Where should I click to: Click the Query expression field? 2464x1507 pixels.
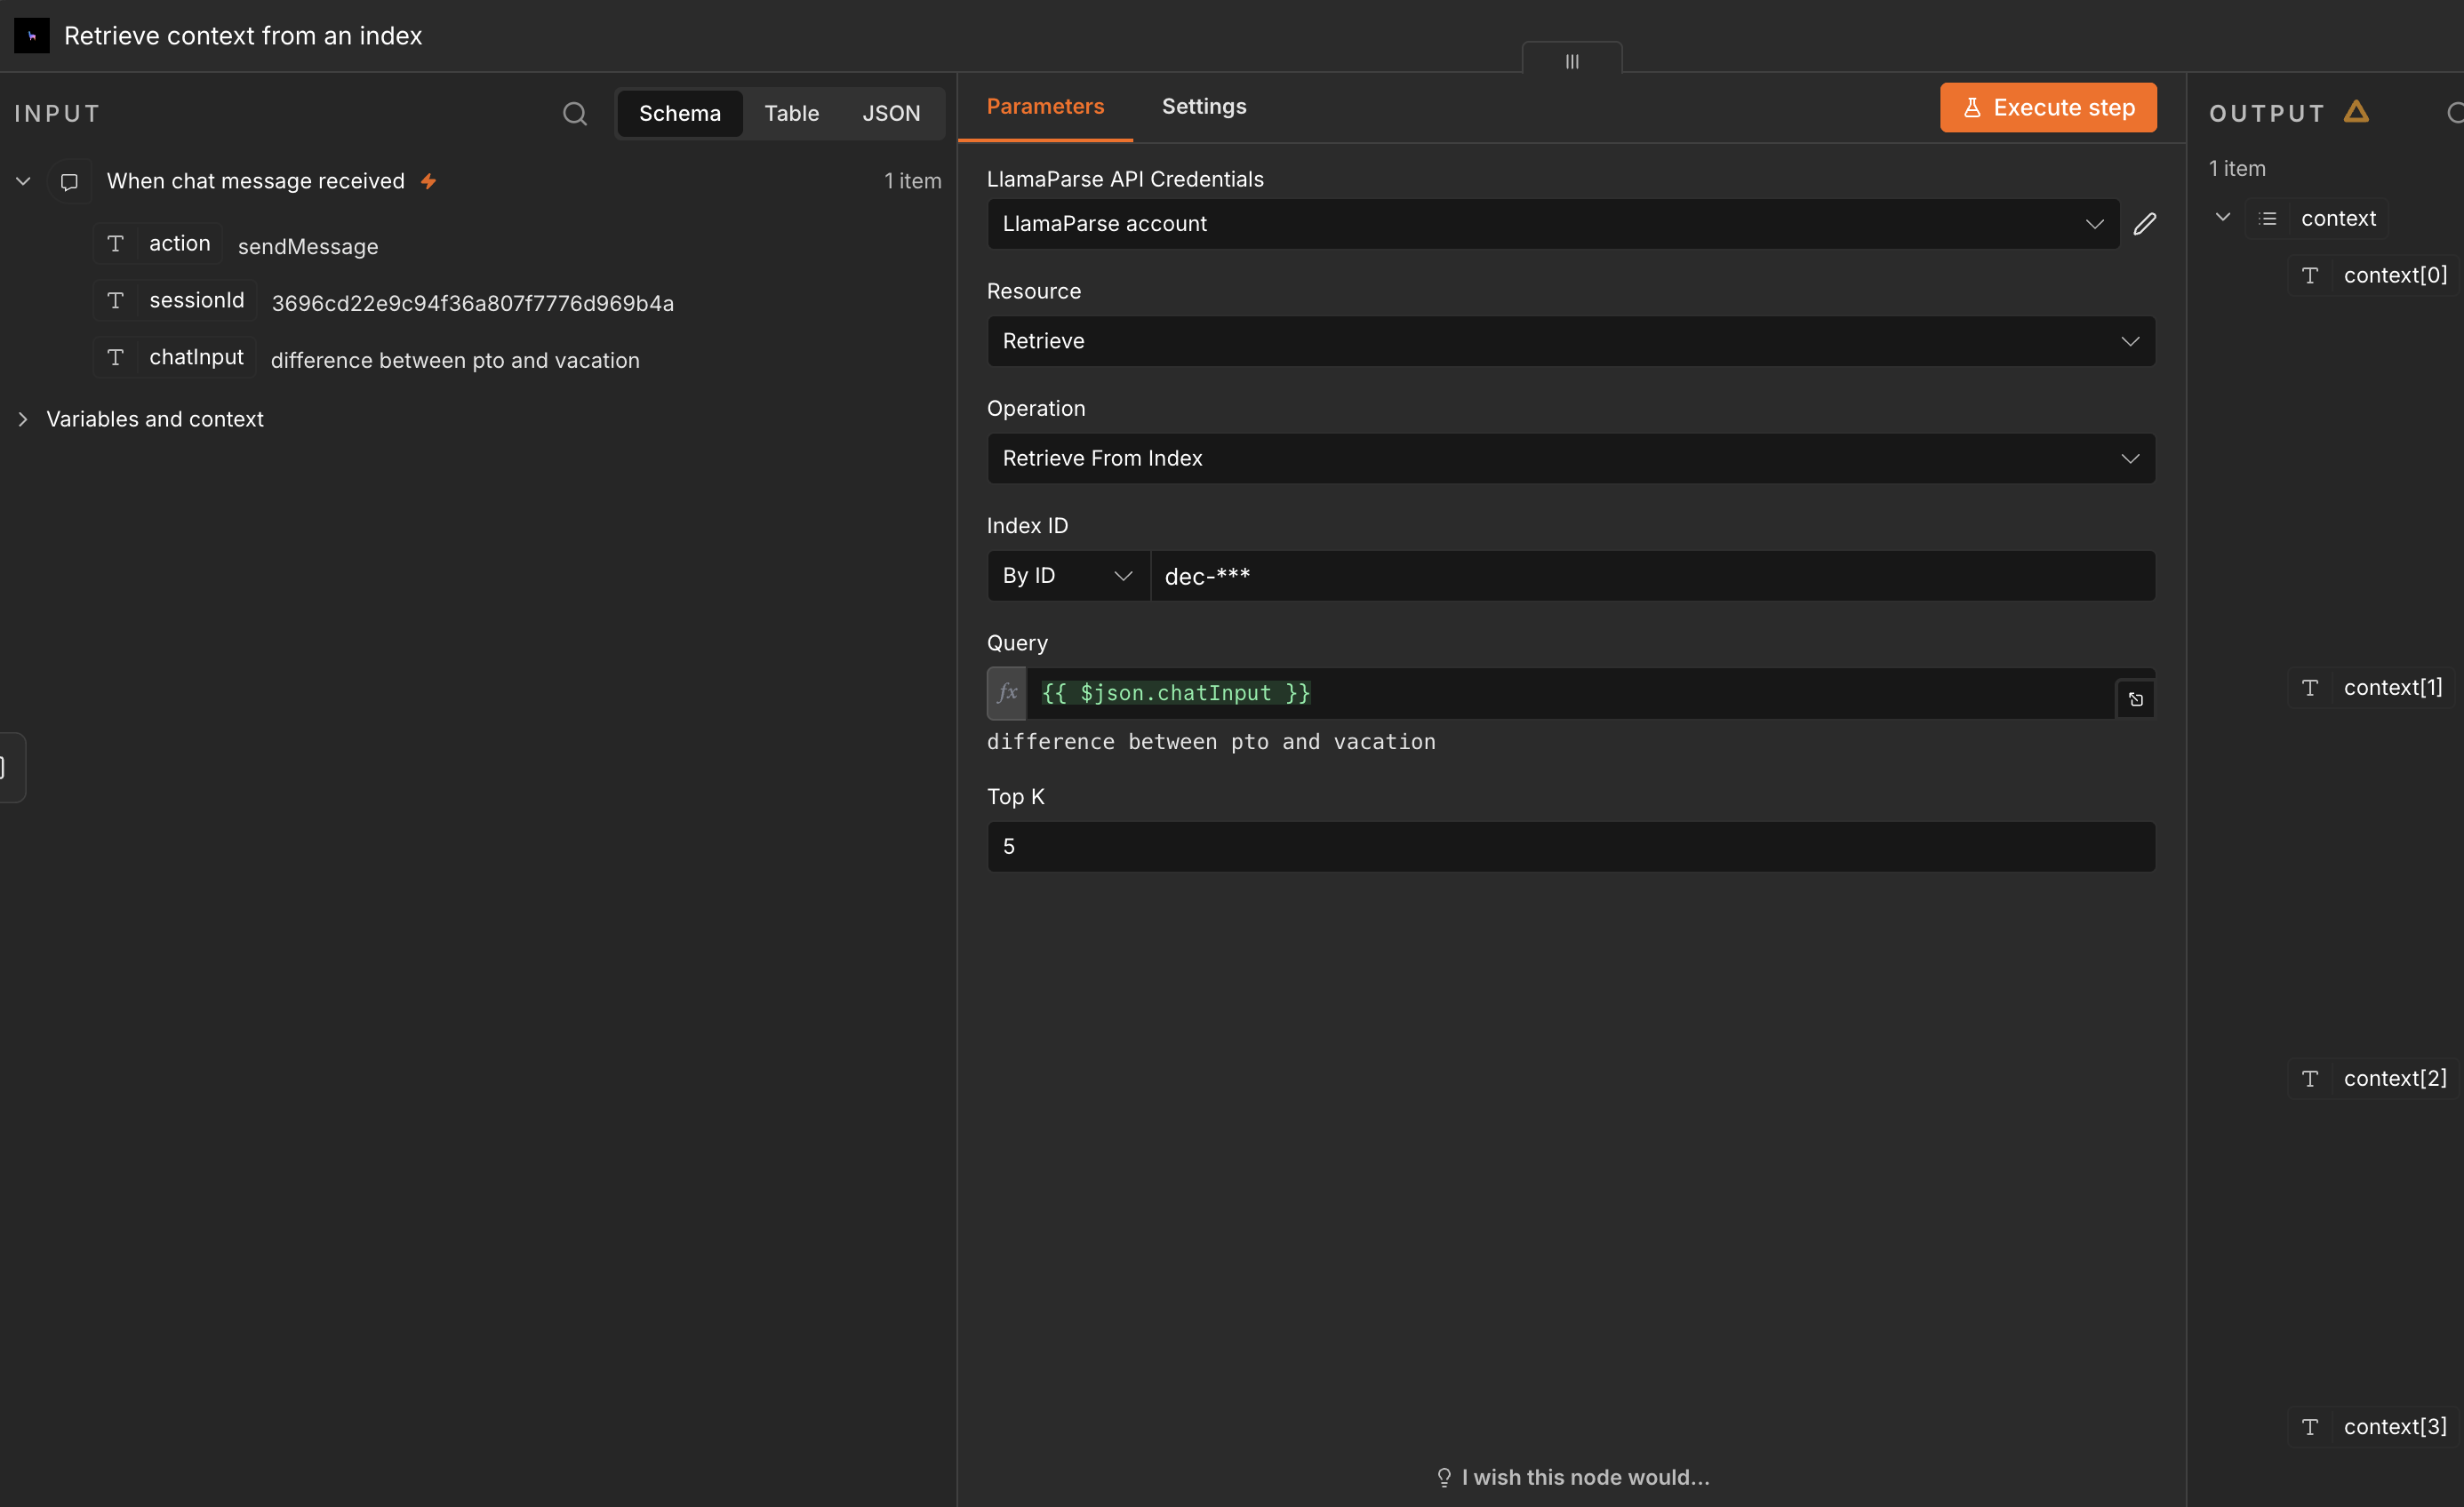[1571, 692]
